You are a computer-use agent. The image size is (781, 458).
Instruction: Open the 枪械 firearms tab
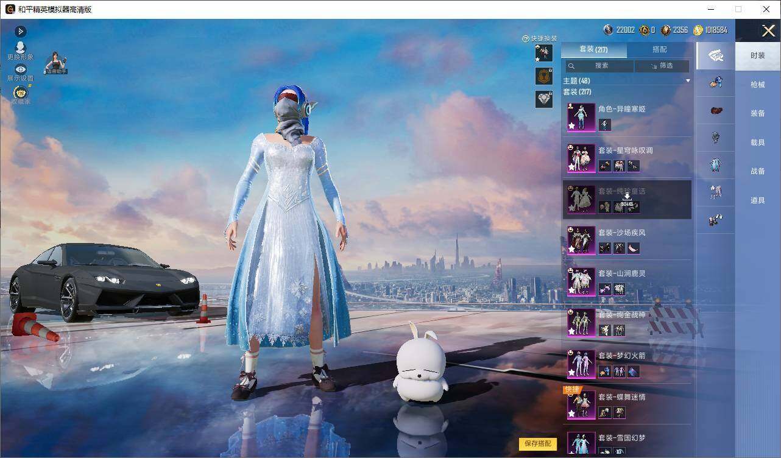click(758, 85)
